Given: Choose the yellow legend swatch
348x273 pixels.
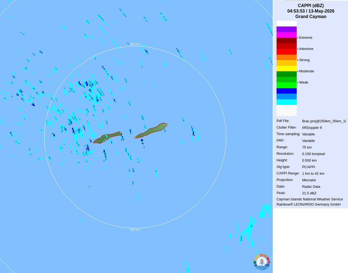Looking at the screenshot, I should pos(287,69).
